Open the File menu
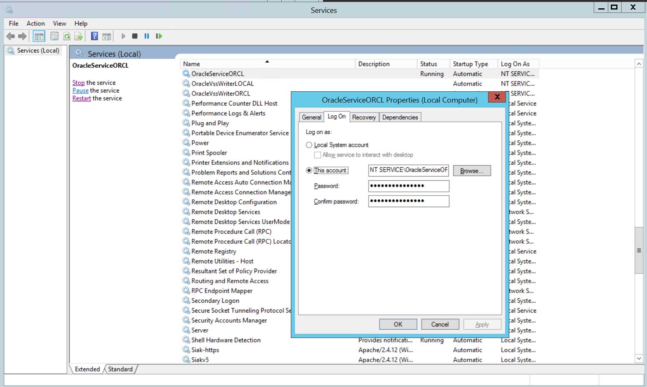The height and width of the screenshot is (387, 647). coord(14,24)
